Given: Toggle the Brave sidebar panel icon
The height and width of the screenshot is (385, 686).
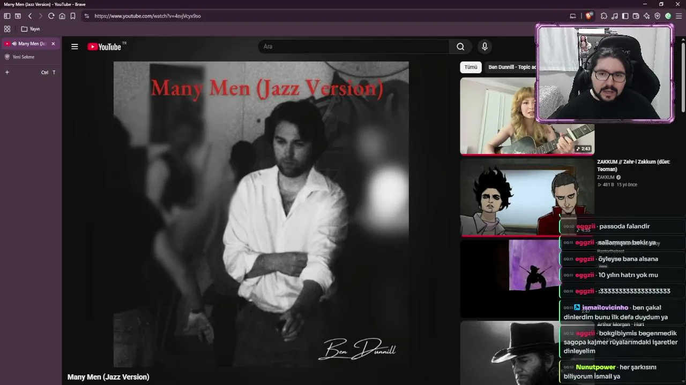Looking at the screenshot, I should tap(625, 16).
